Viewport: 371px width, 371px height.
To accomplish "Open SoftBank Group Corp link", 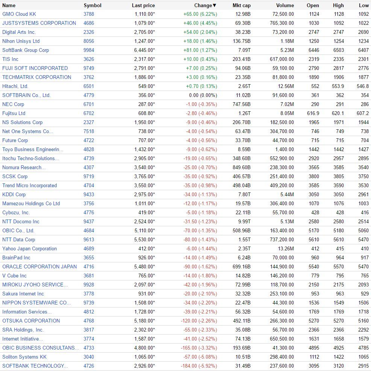I will pyautogui.click(x=26, y=50).
